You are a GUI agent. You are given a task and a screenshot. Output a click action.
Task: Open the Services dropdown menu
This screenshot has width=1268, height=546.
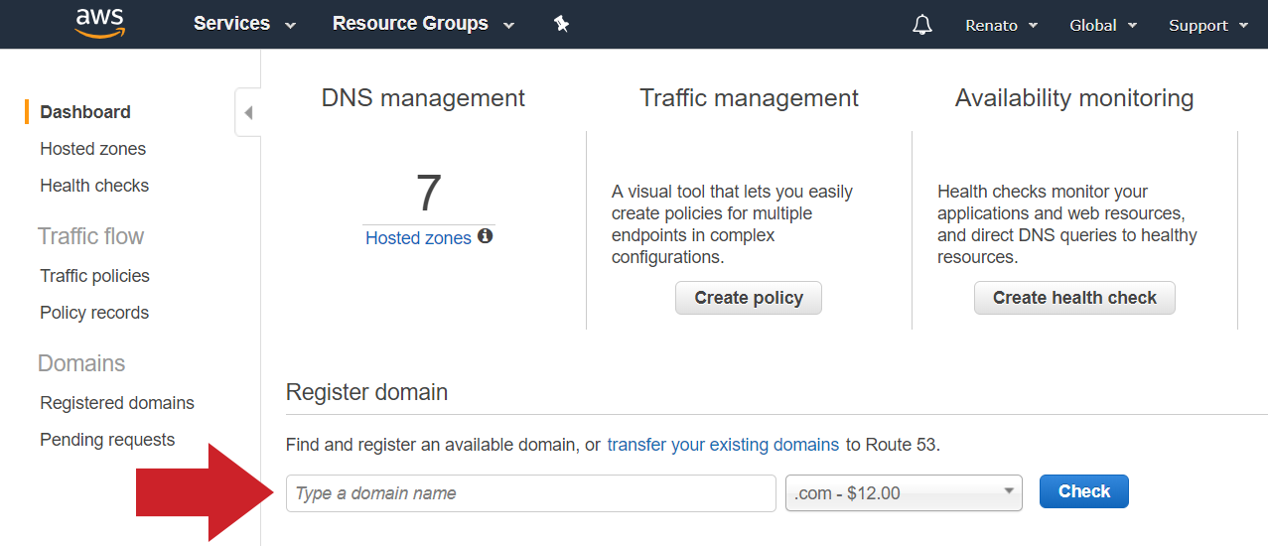244,24
